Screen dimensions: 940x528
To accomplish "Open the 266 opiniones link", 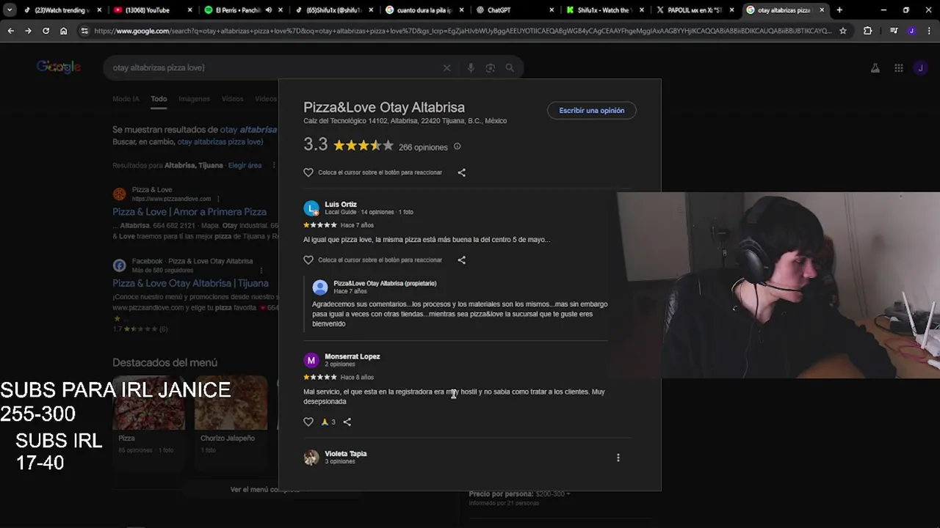I will (x=423, y=147).
